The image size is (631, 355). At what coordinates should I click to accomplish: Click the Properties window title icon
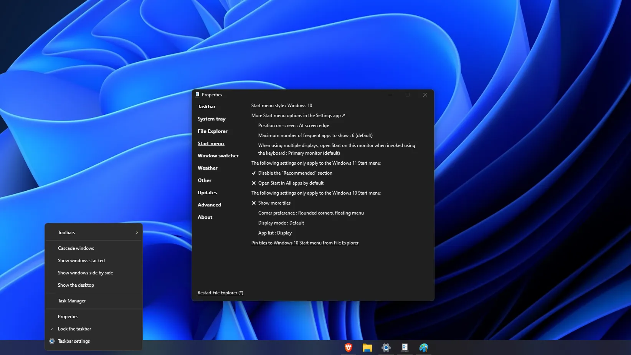pos(198,95)
